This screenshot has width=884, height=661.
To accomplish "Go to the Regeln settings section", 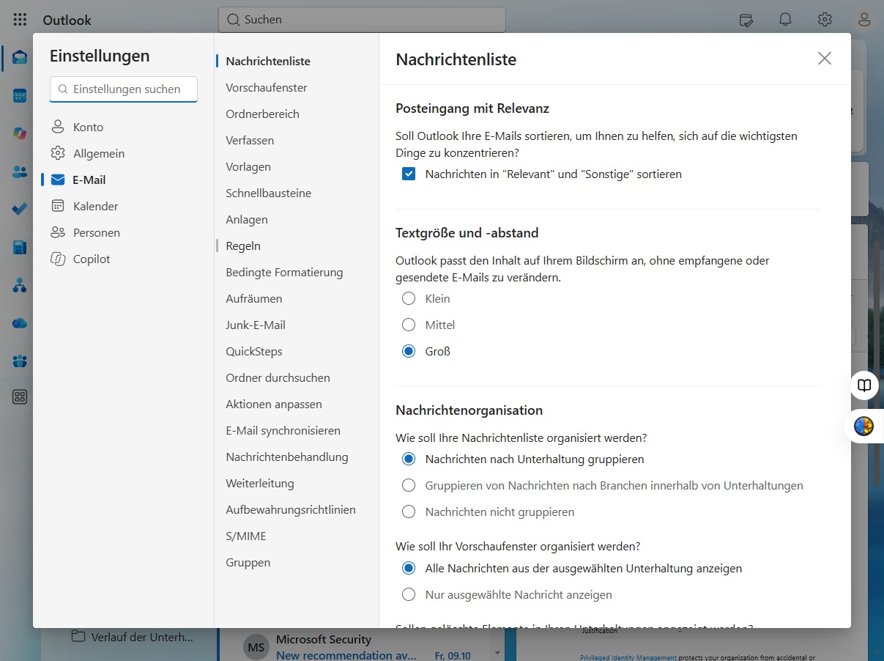I will coord(243,245).
